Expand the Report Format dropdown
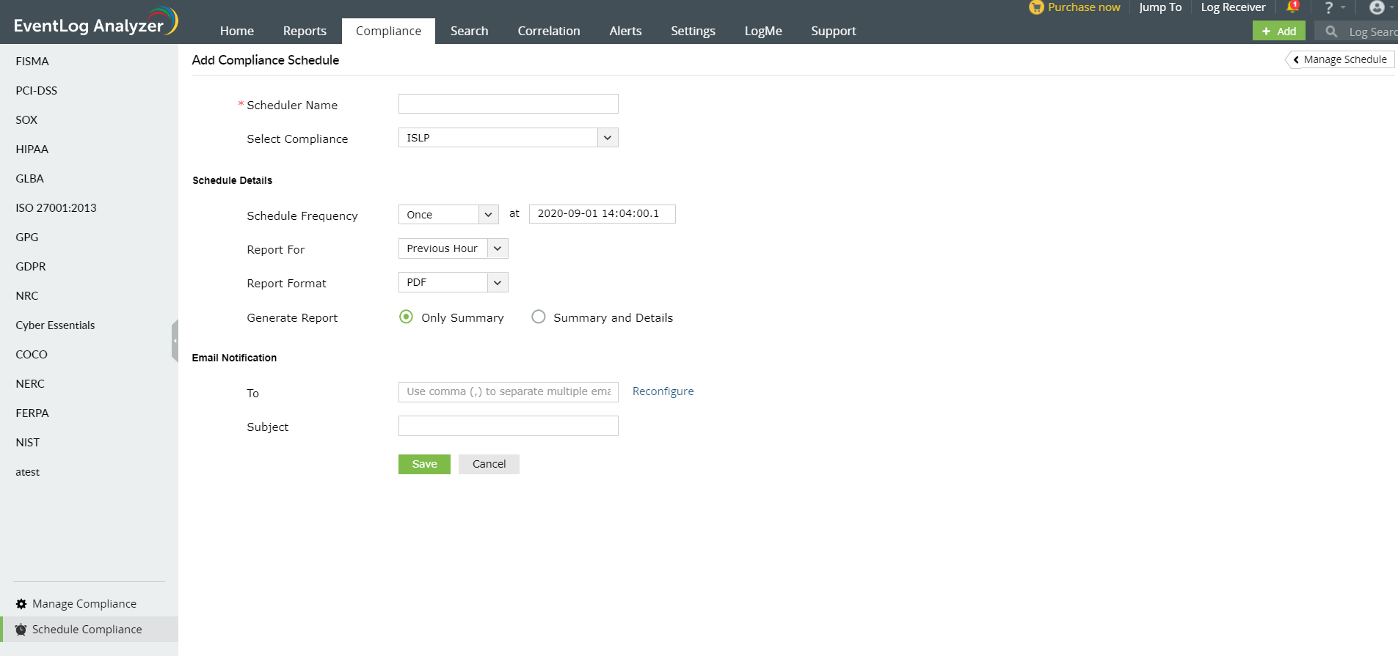Screen dimensions: 1398x656 pyautogui.click(x=498, y=282)
